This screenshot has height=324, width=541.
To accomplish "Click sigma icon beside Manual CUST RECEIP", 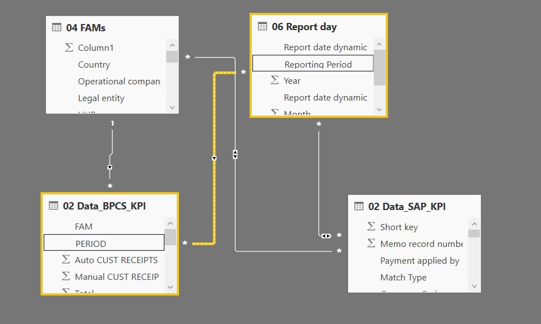I will 66,276.
